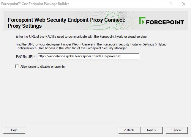Viewport: 191px width, 137px height.
Task: Open Help for proxy settings
Action: (x=14, y=130)
